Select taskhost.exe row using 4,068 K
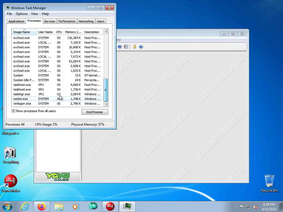Image resolution: width=283 pixels, height=212 pixels. 57,85
